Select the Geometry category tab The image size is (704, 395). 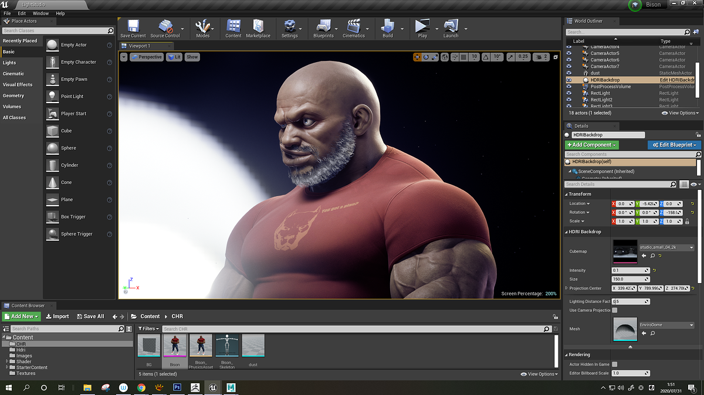tap(13, 96)
